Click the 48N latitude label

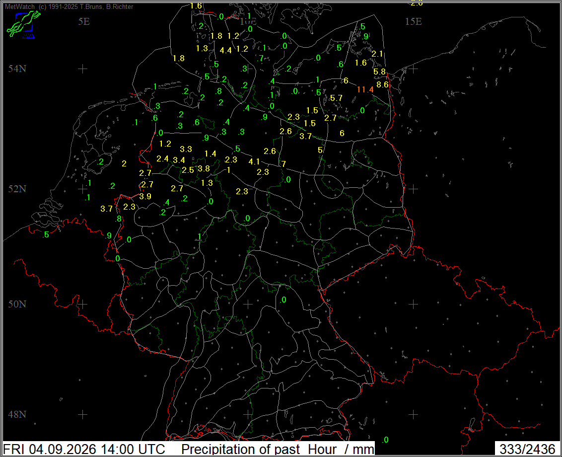point(17,414)
